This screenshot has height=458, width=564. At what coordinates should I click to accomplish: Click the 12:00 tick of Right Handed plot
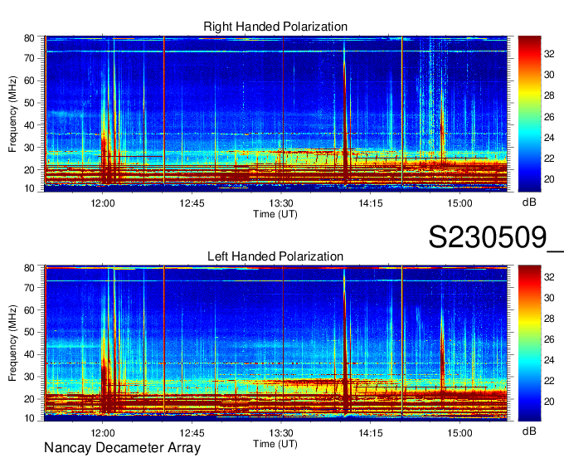pos(103,203)
